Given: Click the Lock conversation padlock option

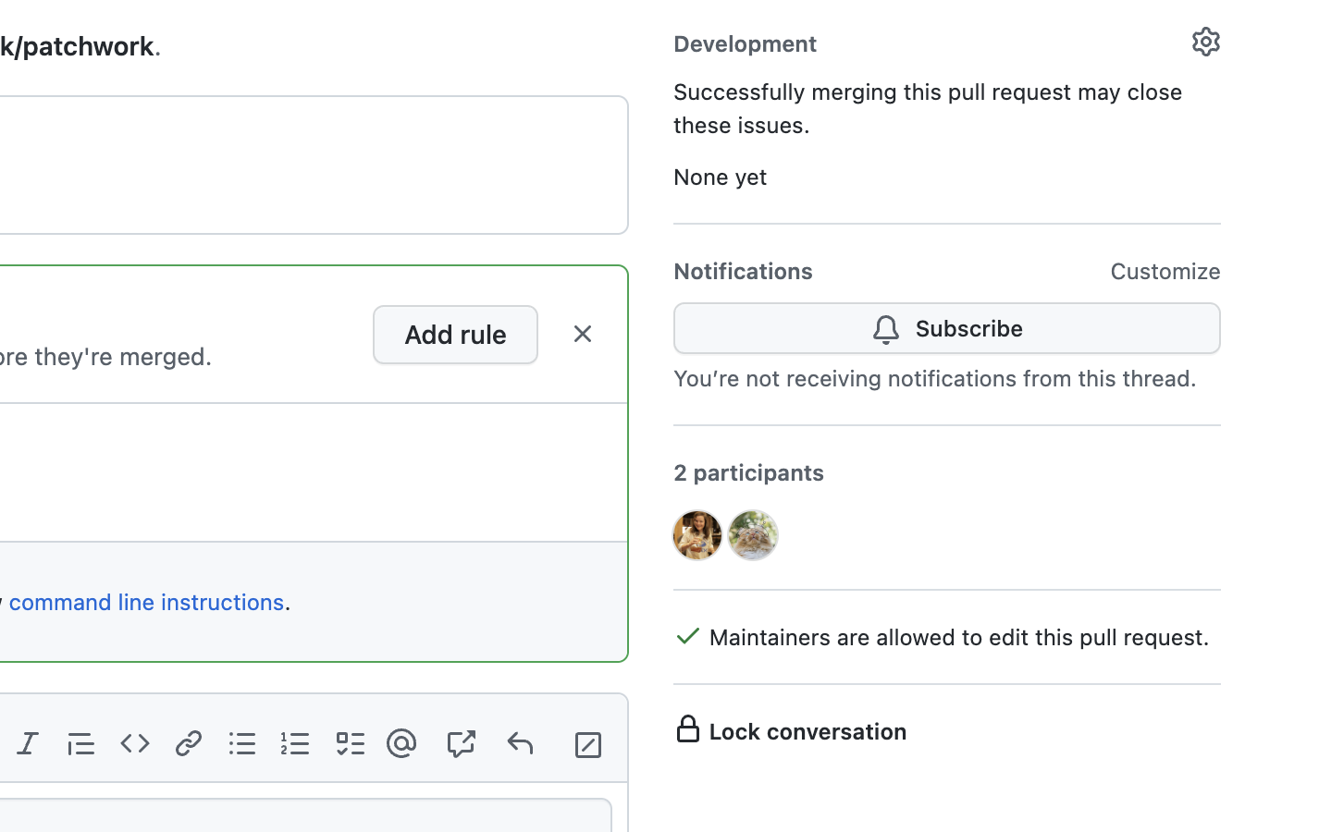Looking at the screenshot, I should [x=689, y=729].
